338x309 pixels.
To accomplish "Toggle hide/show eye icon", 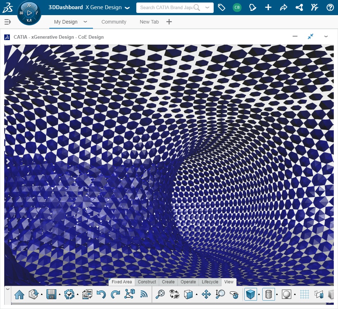I will (174, 294).
